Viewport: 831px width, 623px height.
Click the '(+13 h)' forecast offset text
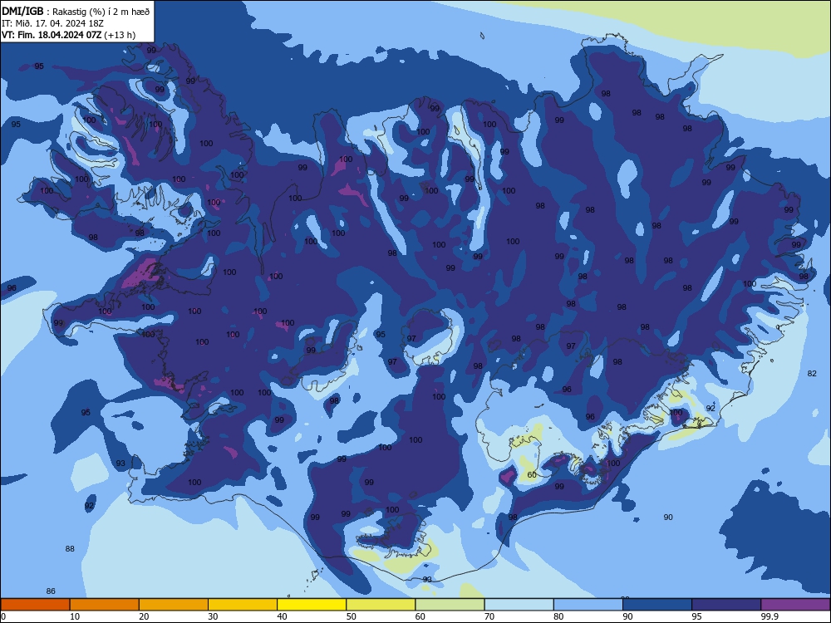click(x=120, y=35)
